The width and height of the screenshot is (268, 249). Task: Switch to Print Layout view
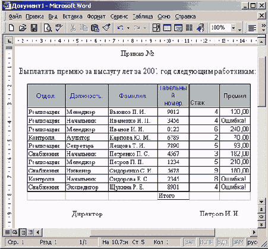[x=23, y=232]
